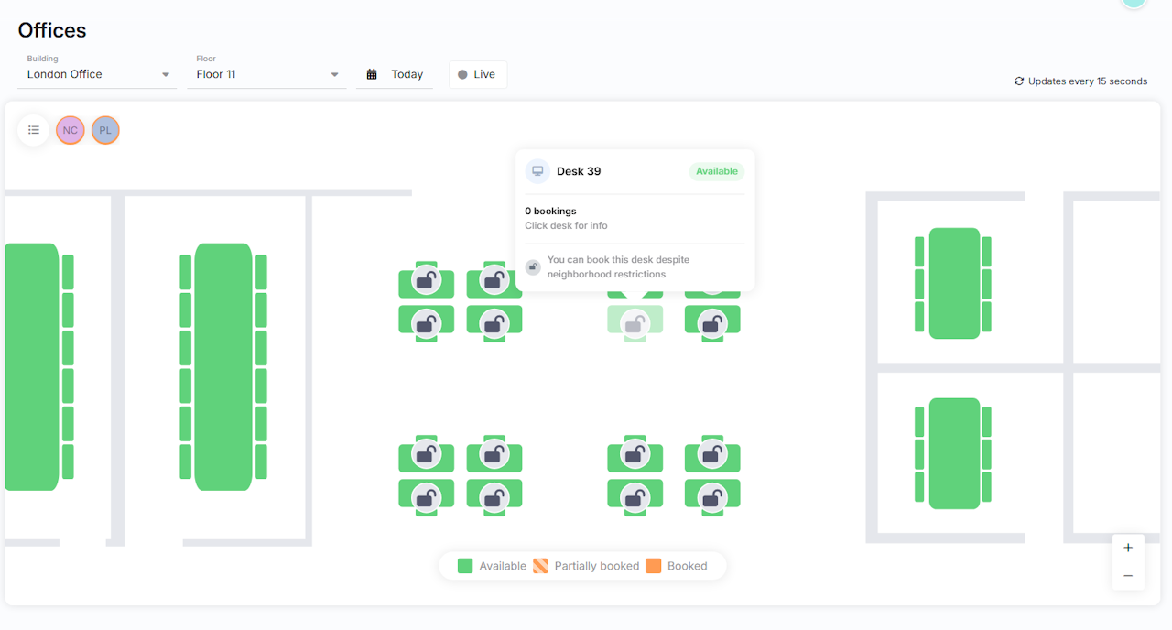Click the green Available legend swatch
The height and width of the screenshot is (630, 1172).
click(465, 566)
